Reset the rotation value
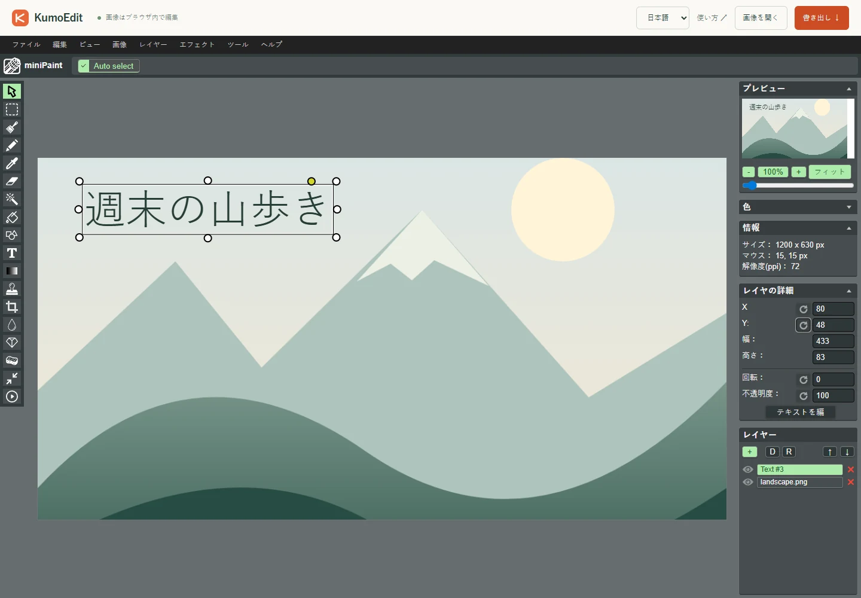The width and height of the screenshot is (861, 598). (x=804, y=380)
